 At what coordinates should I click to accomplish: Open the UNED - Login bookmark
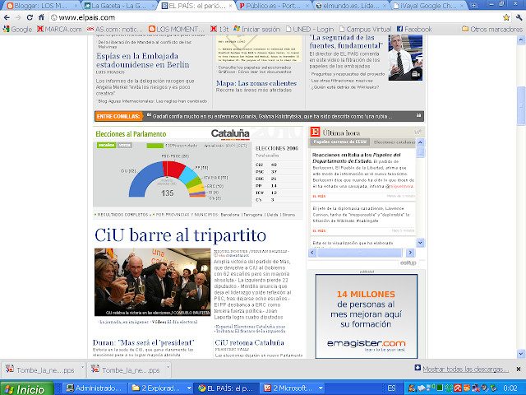pos(310,30)
